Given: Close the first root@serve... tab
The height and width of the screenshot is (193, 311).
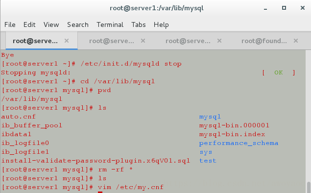Looking at the screenshot, I should click(x=67, y=41).
